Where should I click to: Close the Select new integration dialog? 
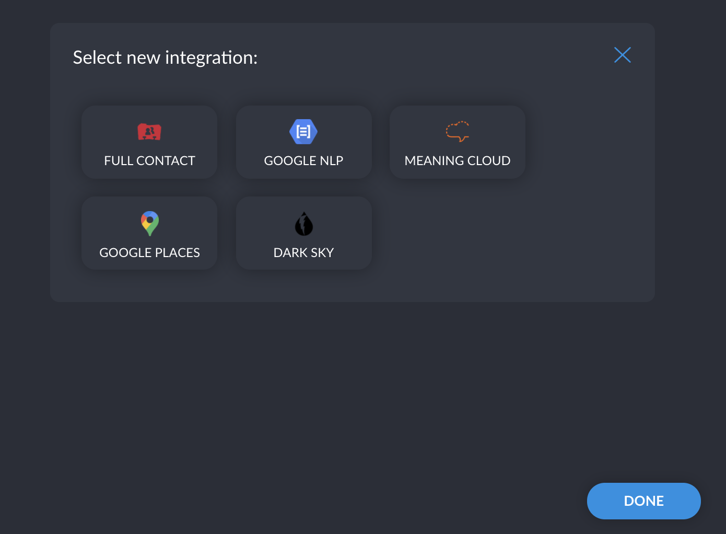click(623, 55)
